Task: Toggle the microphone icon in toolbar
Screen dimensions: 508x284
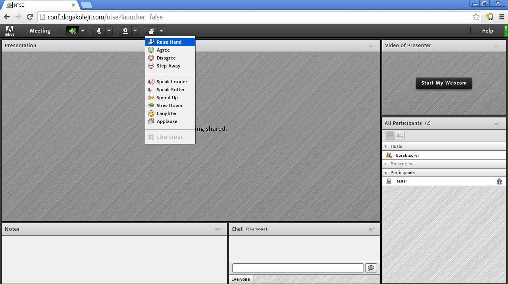Action: pyautogui.click(x=99, y=31)
